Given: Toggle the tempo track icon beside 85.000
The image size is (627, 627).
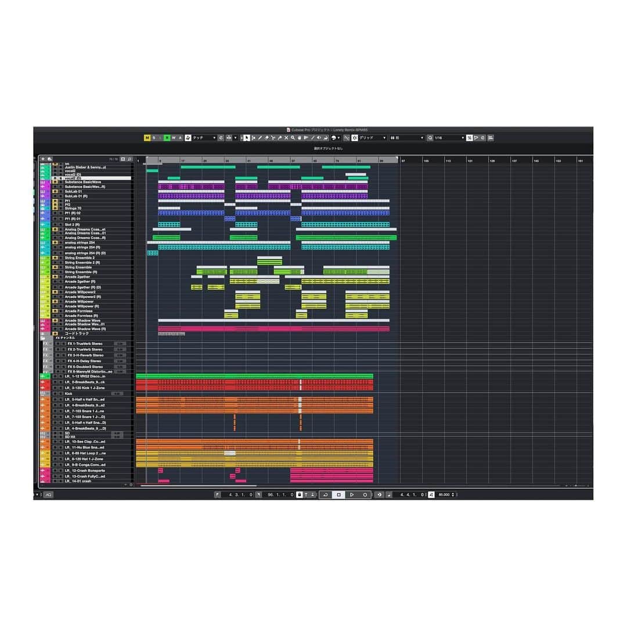Looking at the screenshot, I should 431,495.
